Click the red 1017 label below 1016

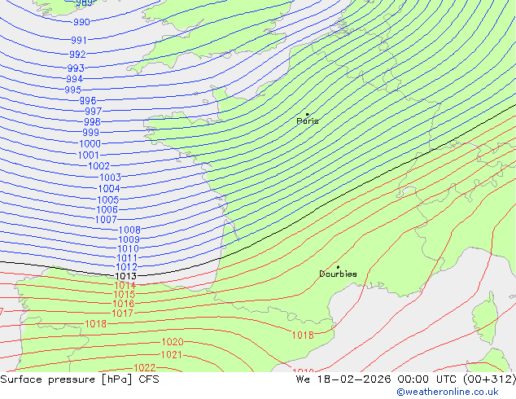point(122,313)
